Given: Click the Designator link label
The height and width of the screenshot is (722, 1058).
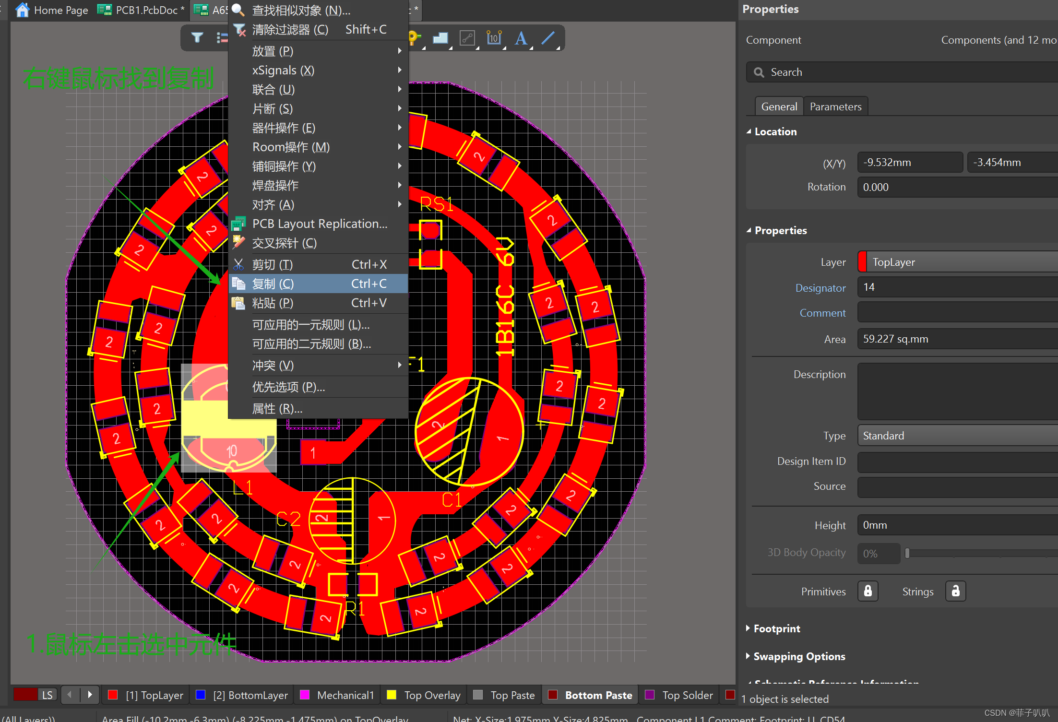Looking at the screenshot, I should [x=820, y=288].
